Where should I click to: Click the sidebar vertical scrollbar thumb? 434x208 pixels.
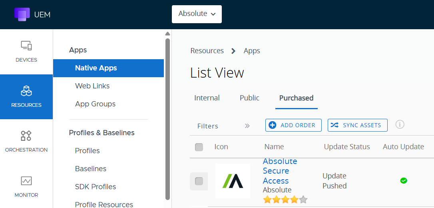(167, 119)
